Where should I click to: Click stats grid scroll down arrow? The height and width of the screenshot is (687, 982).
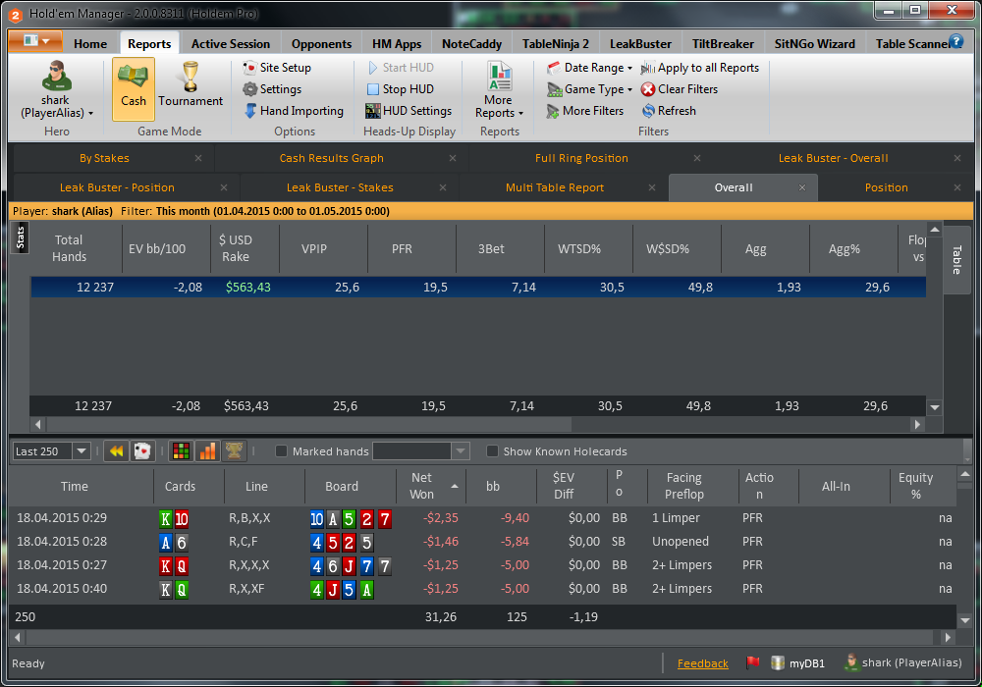[935, 407]
